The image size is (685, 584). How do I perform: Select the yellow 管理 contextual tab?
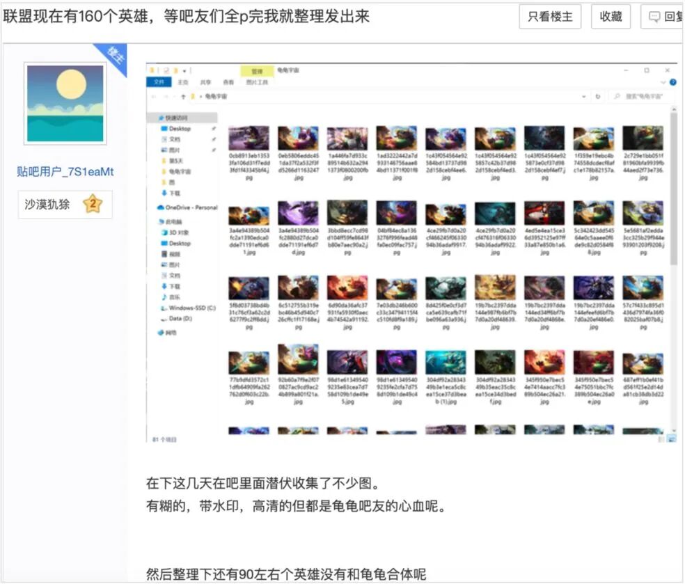click(257, 71)
